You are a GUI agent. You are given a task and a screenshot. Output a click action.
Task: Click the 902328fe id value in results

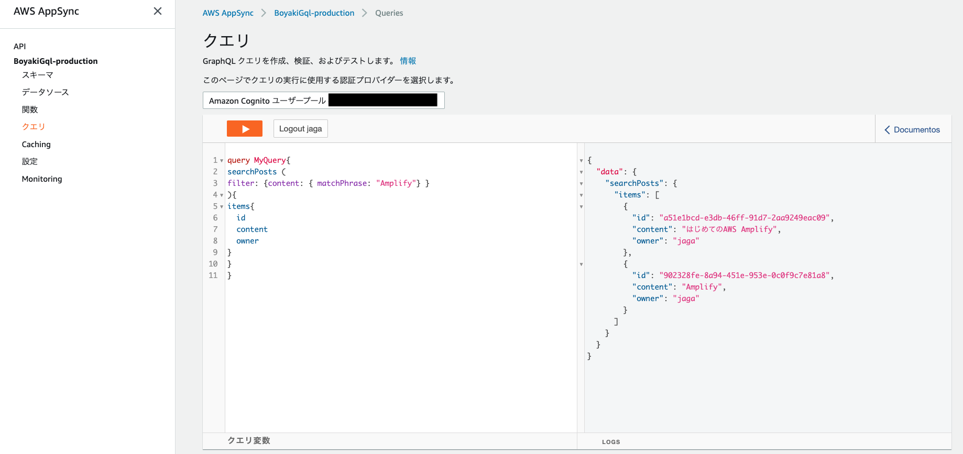(745, 275)
